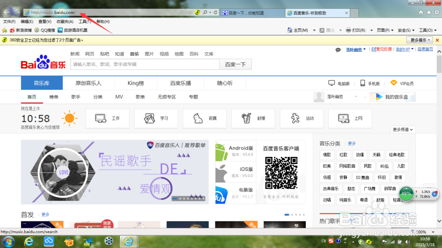Click the browser forward arrow button
The height and width of the screenshot is (248, 442).
[x=18, y=12]
